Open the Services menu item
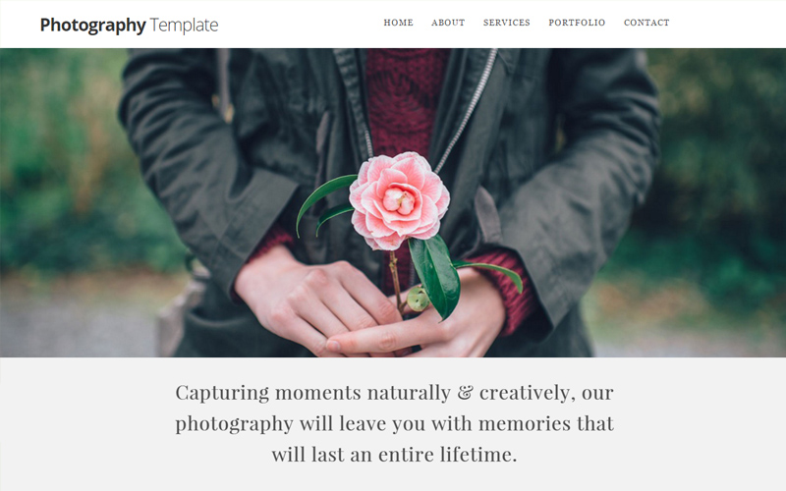This screenshot has height=491, width=786. pyautogui.click(x=506, y=23)
